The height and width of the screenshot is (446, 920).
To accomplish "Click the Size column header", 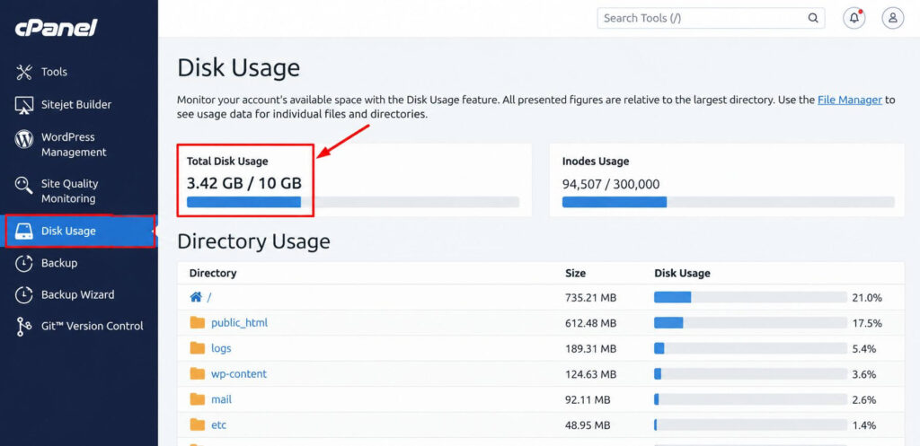I will [576, 273].
